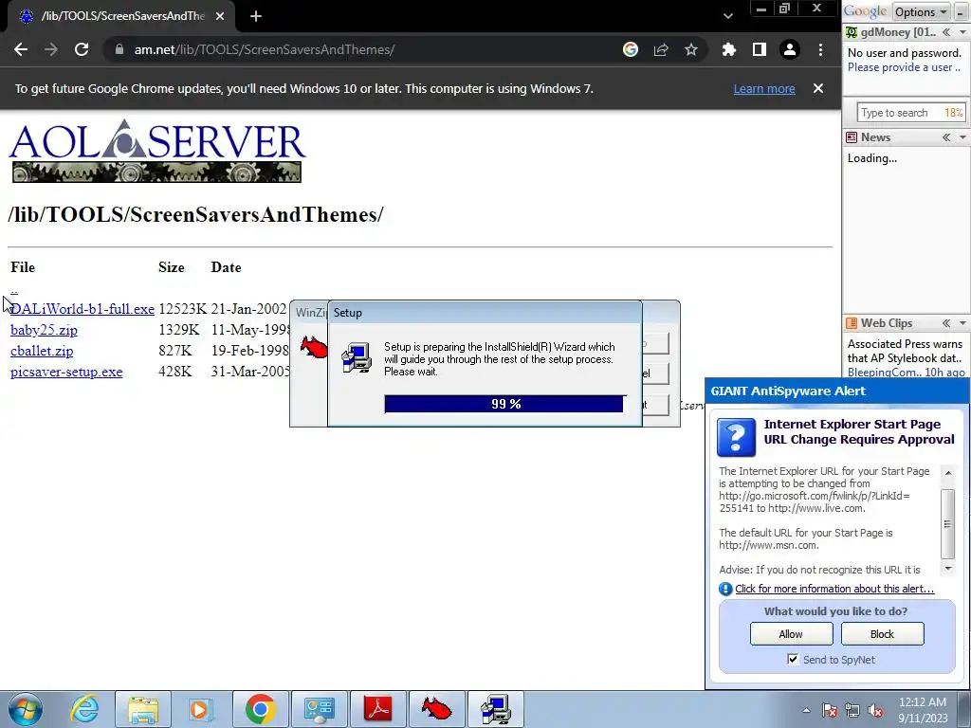Open the Chrome extensions puzzle icon
This screenshot has width=971, height=728.
729,49
